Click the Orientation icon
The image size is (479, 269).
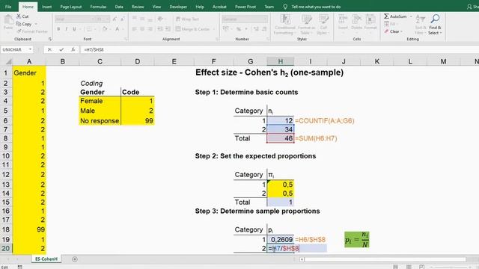click(160, 19)
